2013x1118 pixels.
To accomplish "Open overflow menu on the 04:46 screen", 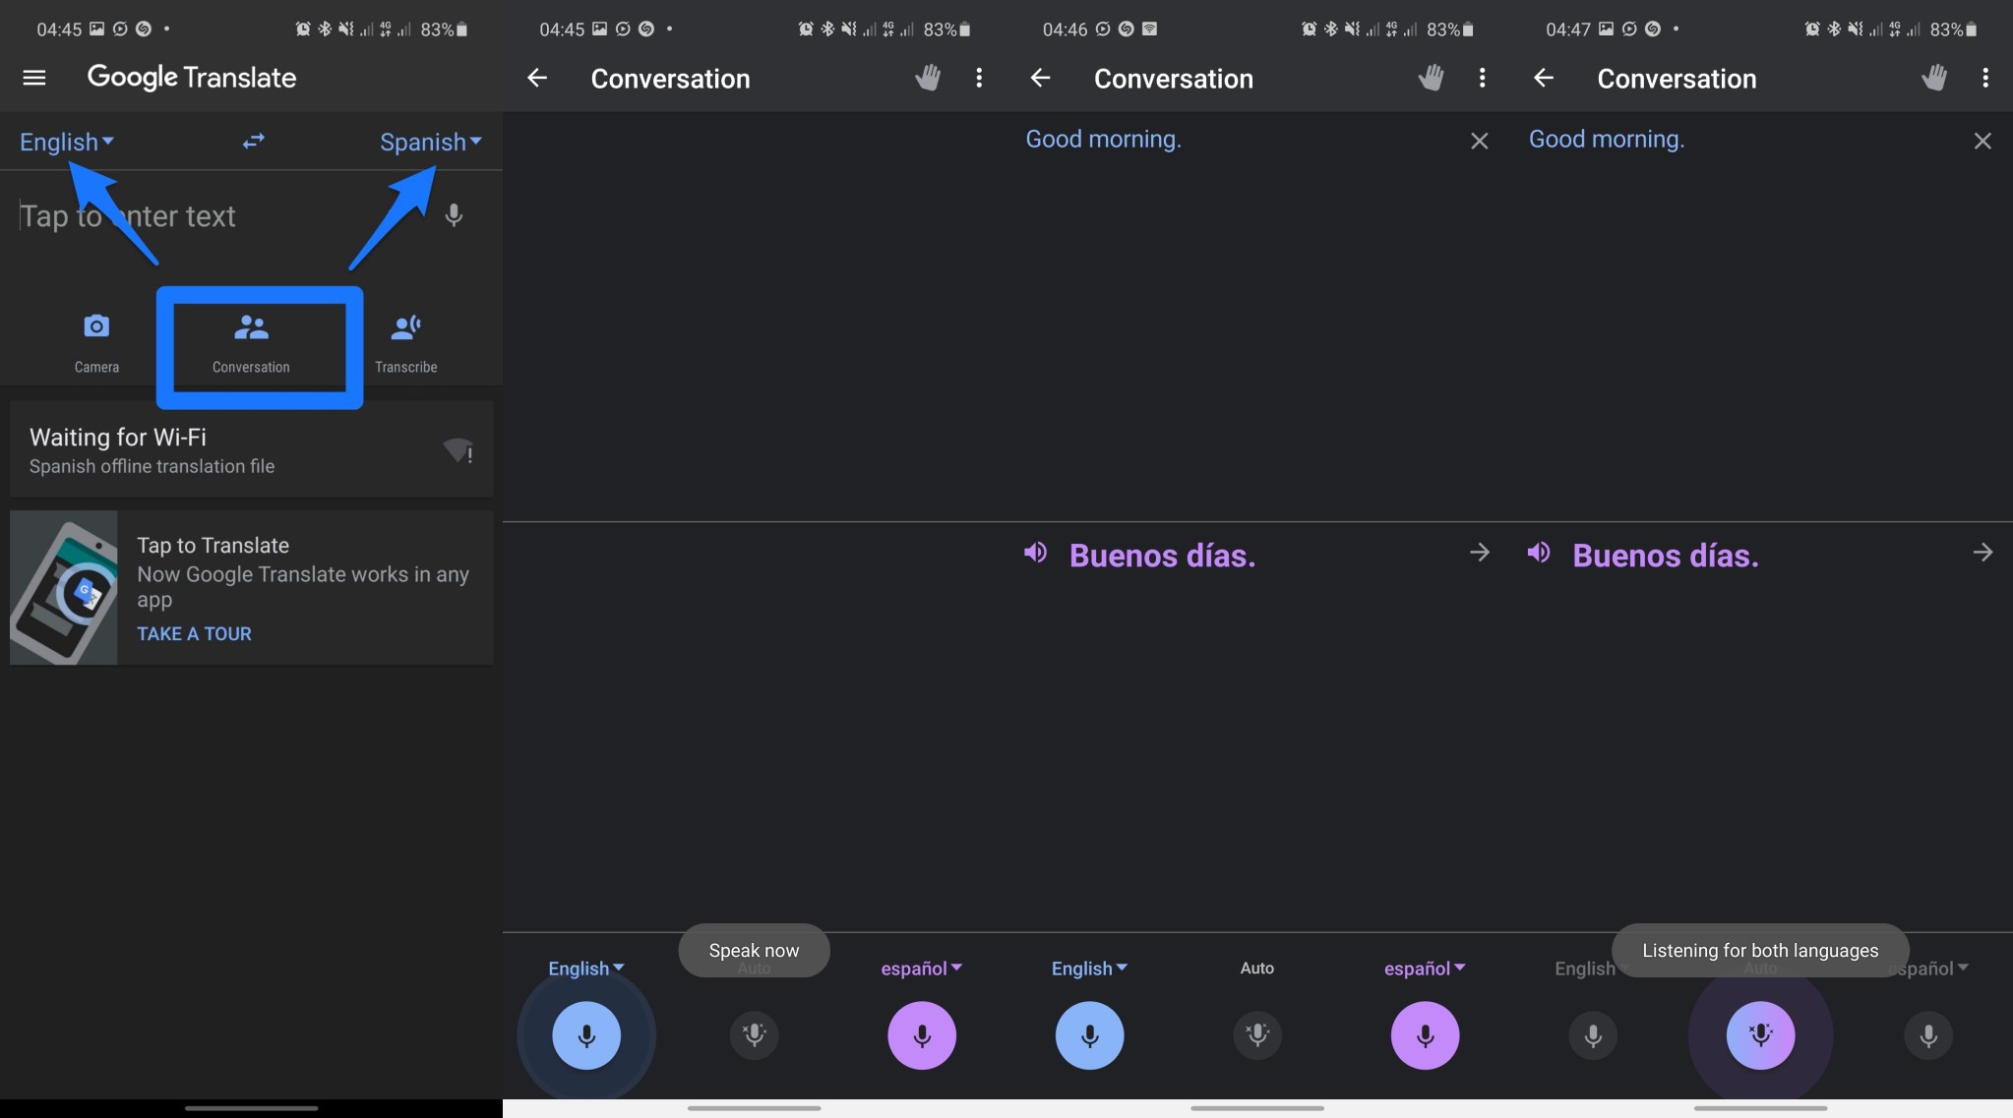I will coord(1483,78).
